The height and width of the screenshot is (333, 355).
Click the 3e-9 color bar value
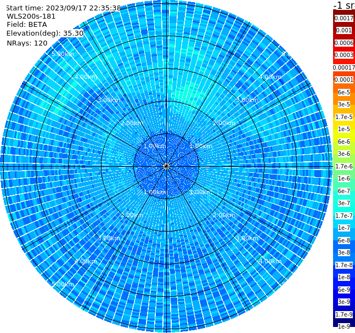344,302
